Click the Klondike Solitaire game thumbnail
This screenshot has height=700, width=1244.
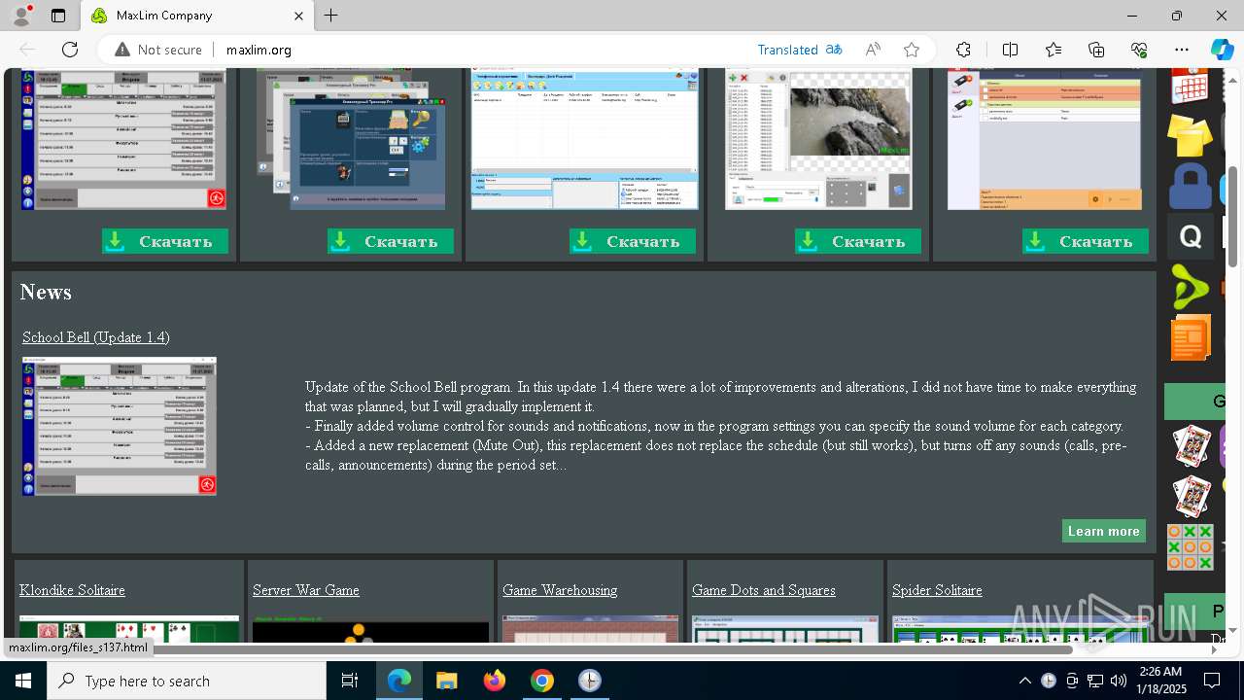(128, 629)
